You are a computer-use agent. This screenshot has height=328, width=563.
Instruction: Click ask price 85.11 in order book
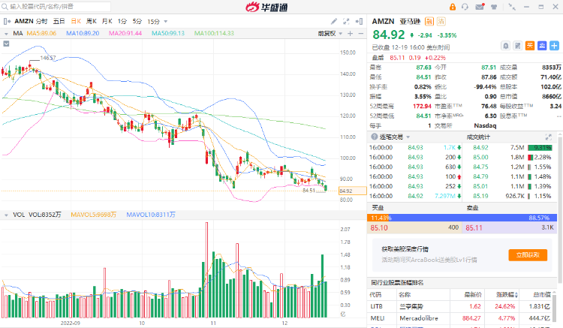474,227
